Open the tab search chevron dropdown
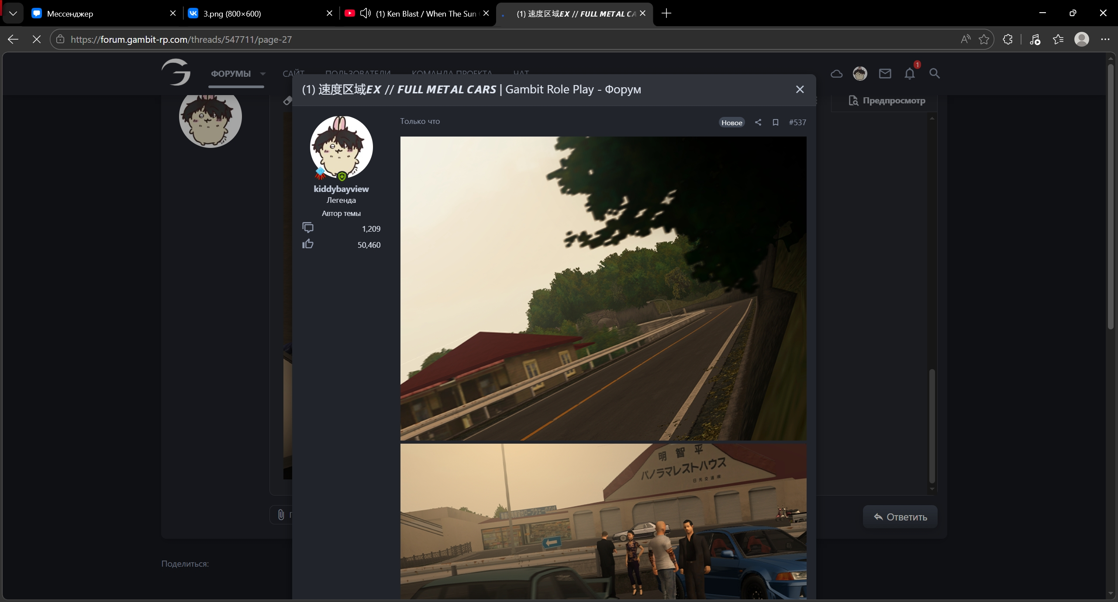Image resolution: width=1118 pixels, height=602 pixels. point(13,14)
